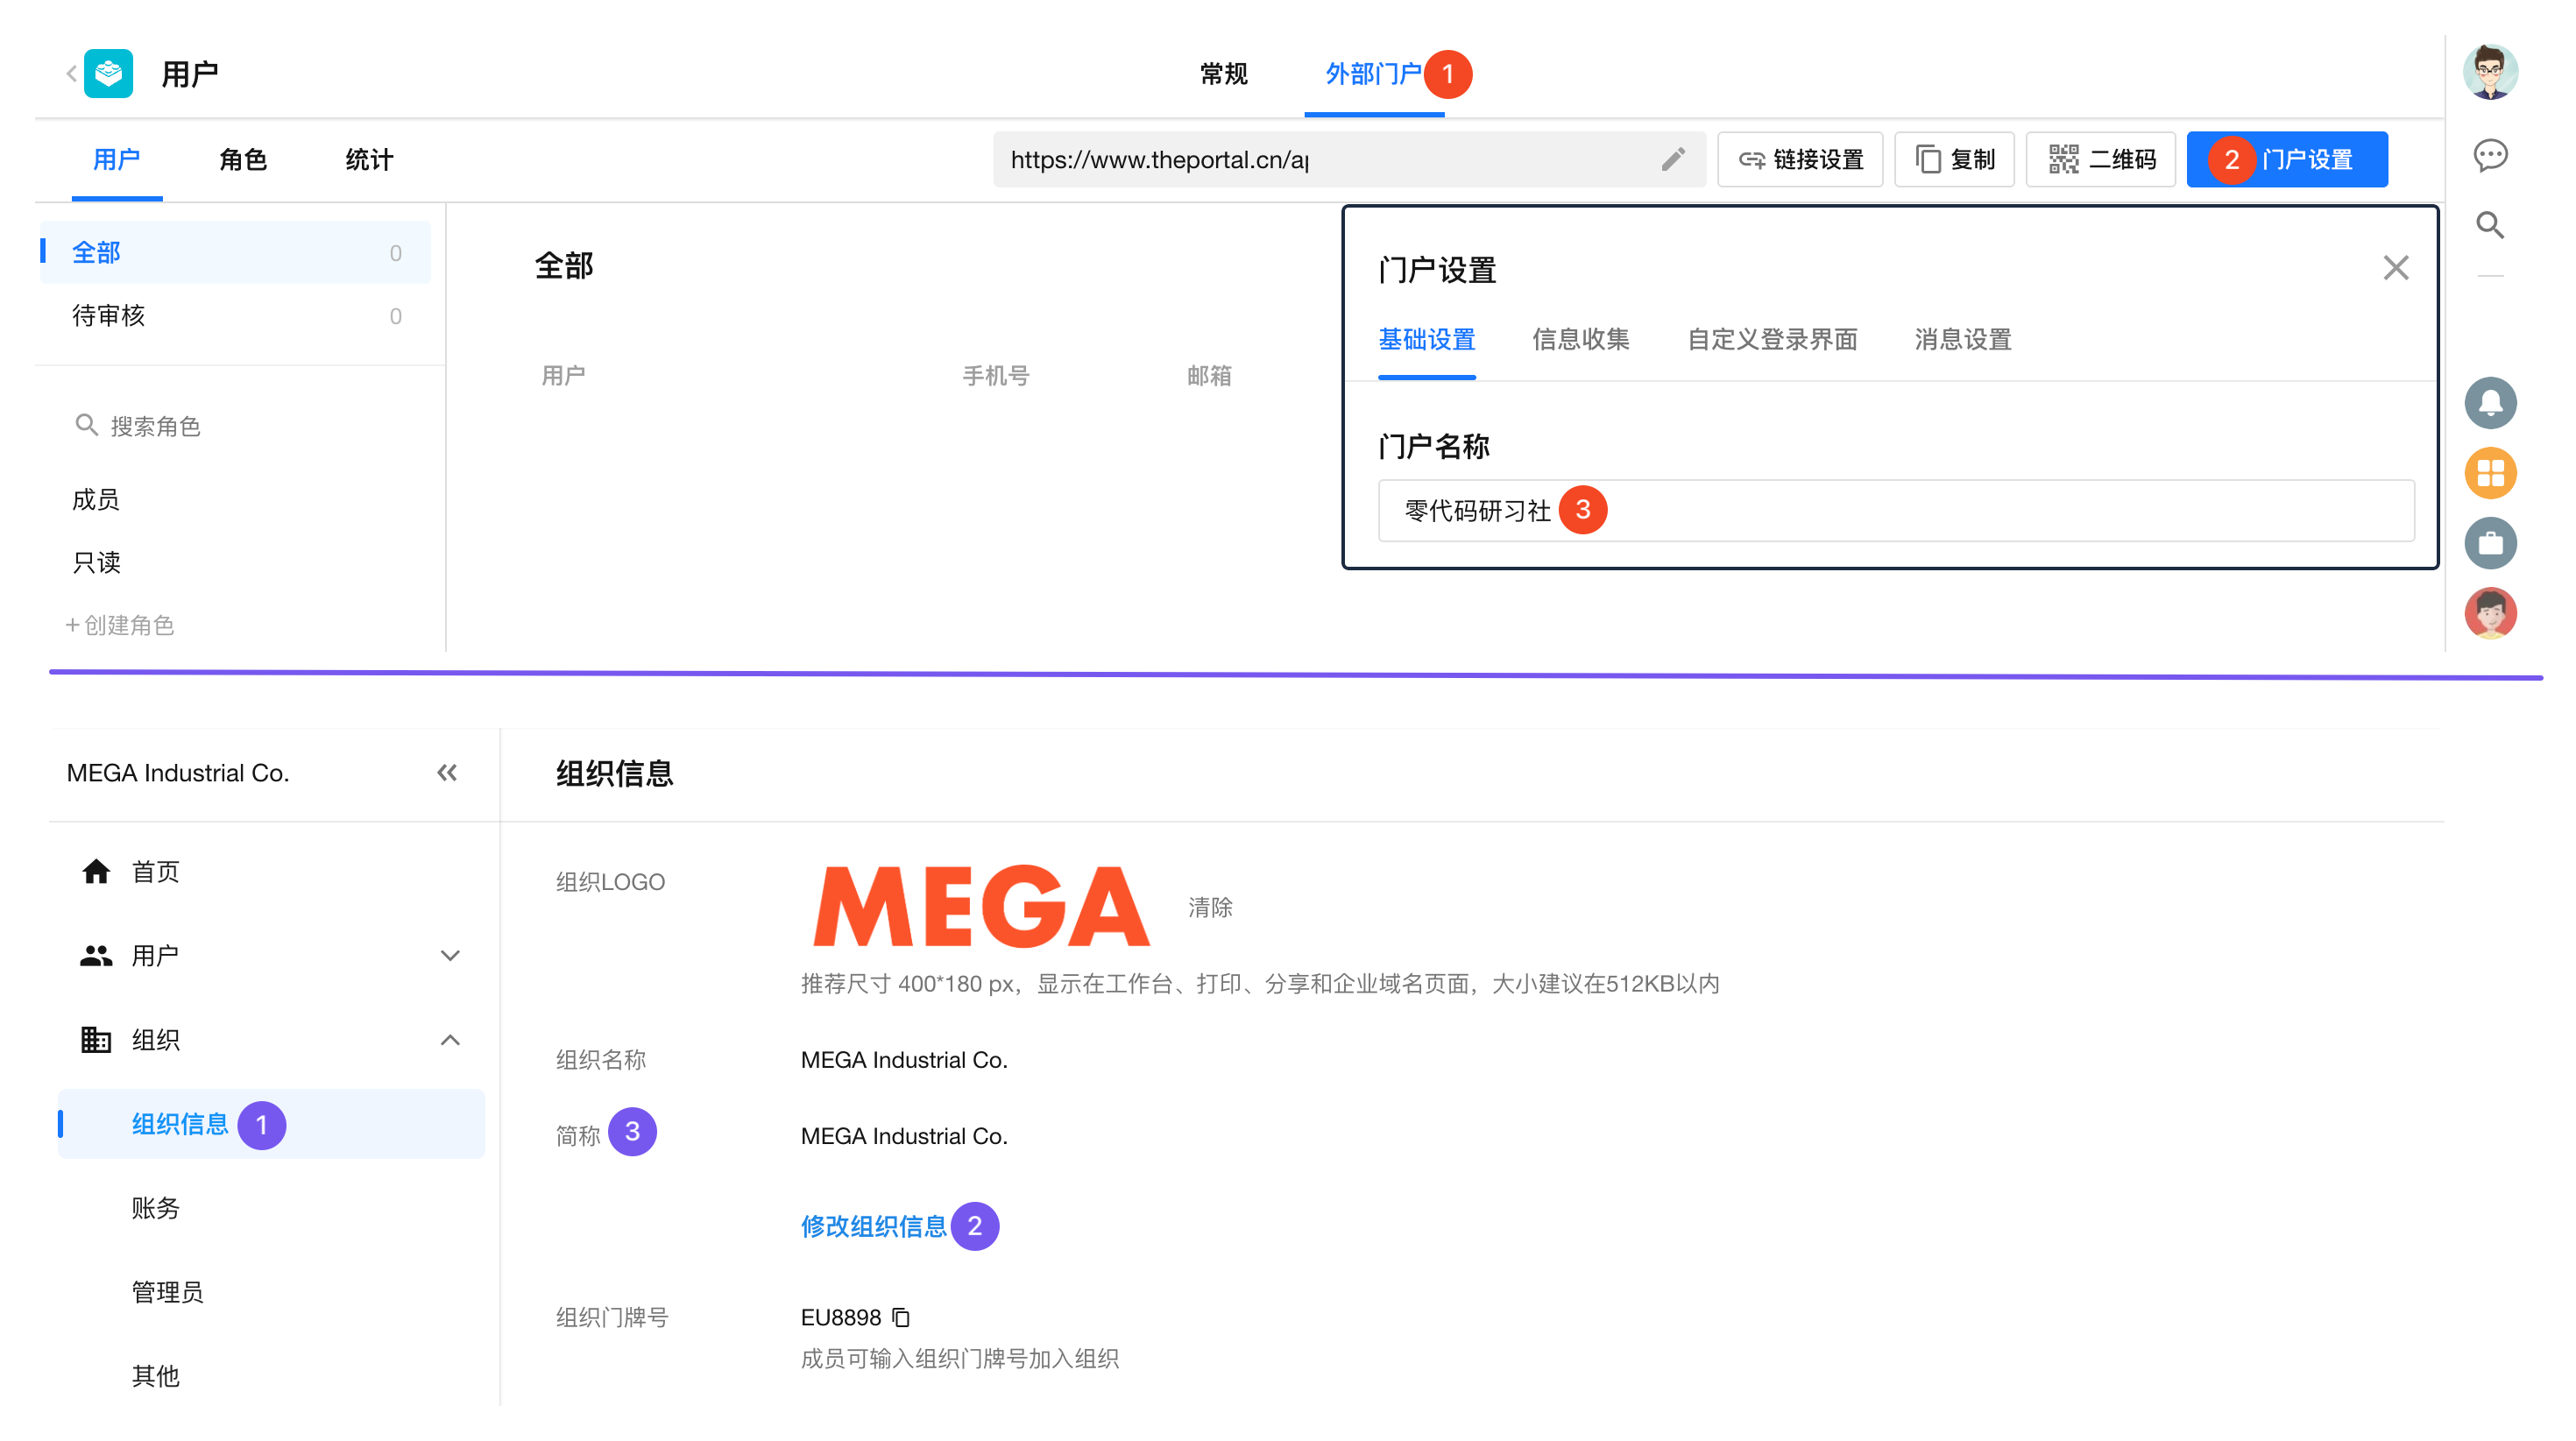Viewport: 2576px width, 1441px height.
Task: Switch to the 常规 tab
Action: (1223, 74)
